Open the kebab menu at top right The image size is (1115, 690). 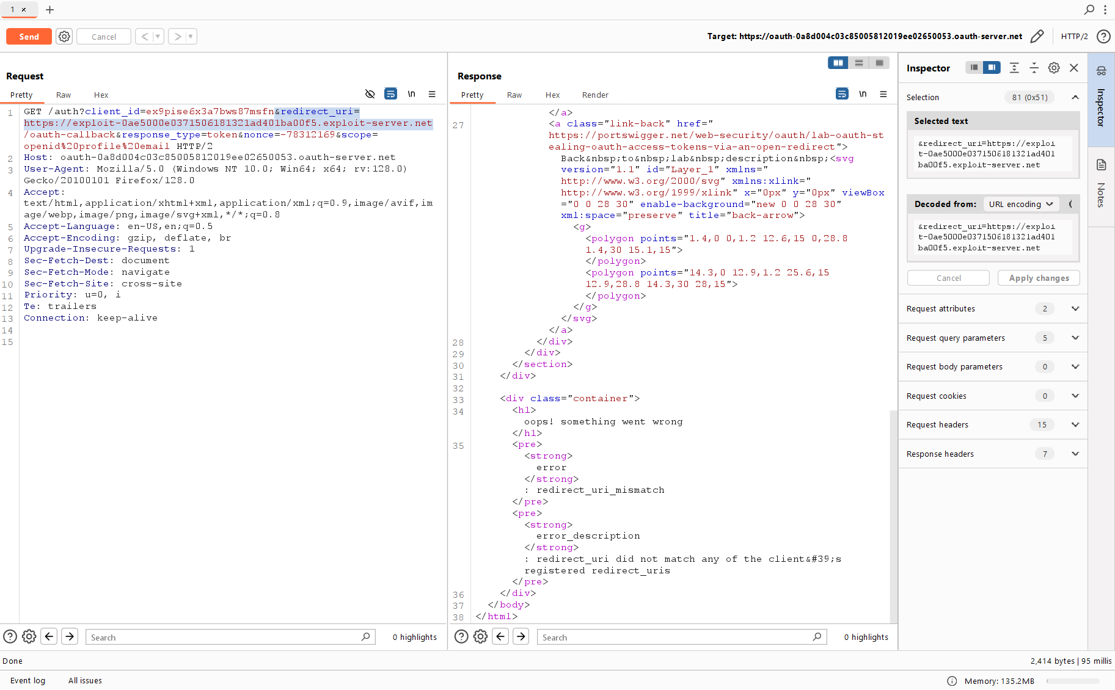1105,10
